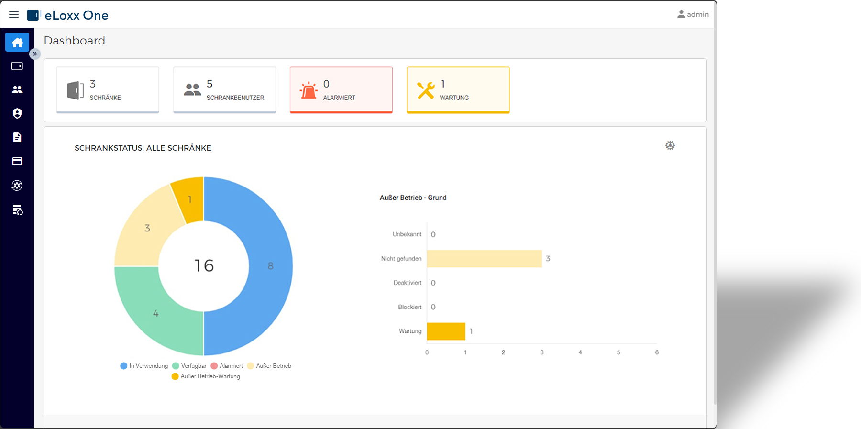Click the blue donut segment labeled 8
Viewport: 861px width, 429px height.
click(x=270, y=266)
